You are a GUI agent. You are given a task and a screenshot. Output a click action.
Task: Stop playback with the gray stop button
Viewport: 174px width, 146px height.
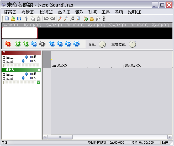pos(43,44)
